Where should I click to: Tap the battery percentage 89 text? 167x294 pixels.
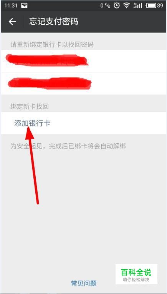pyautogui.click(x=160, y=6)
